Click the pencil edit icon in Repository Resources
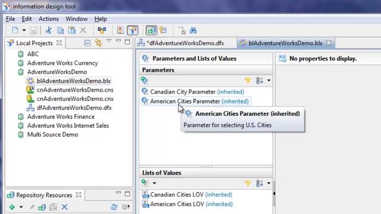Viewport: 381px width, 214px height. coord(32,207)
